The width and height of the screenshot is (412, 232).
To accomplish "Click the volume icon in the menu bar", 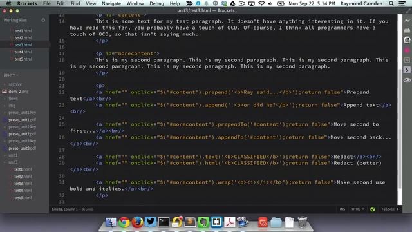I will point(270,3).
